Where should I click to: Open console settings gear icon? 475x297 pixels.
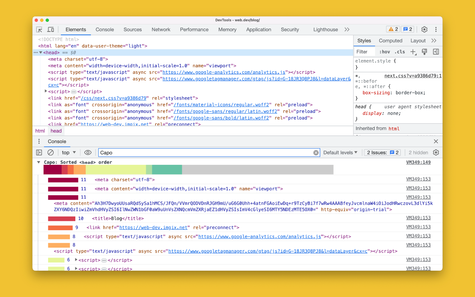(x=436, y=153)
